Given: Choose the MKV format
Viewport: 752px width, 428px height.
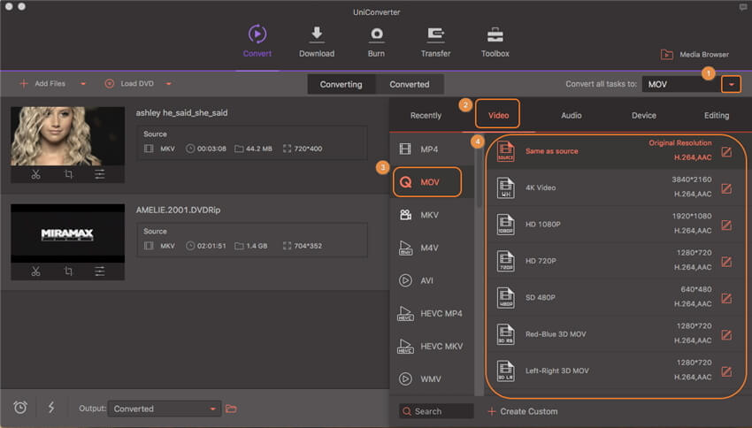Looking at the screenshot, I should [x=432, y=215].
